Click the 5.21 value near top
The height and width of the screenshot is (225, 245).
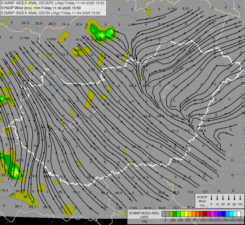(x=186, y=9)
